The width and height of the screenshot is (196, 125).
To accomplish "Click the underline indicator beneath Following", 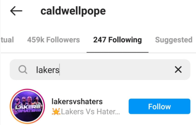I will click(x=118, y=52).
